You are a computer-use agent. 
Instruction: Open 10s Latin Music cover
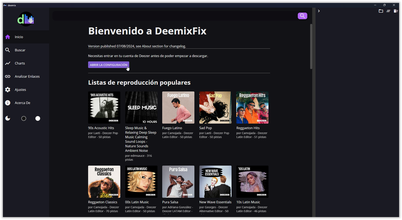(x=253, y=182)
